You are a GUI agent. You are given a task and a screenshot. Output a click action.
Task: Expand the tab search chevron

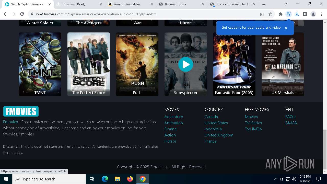[286, 4]
